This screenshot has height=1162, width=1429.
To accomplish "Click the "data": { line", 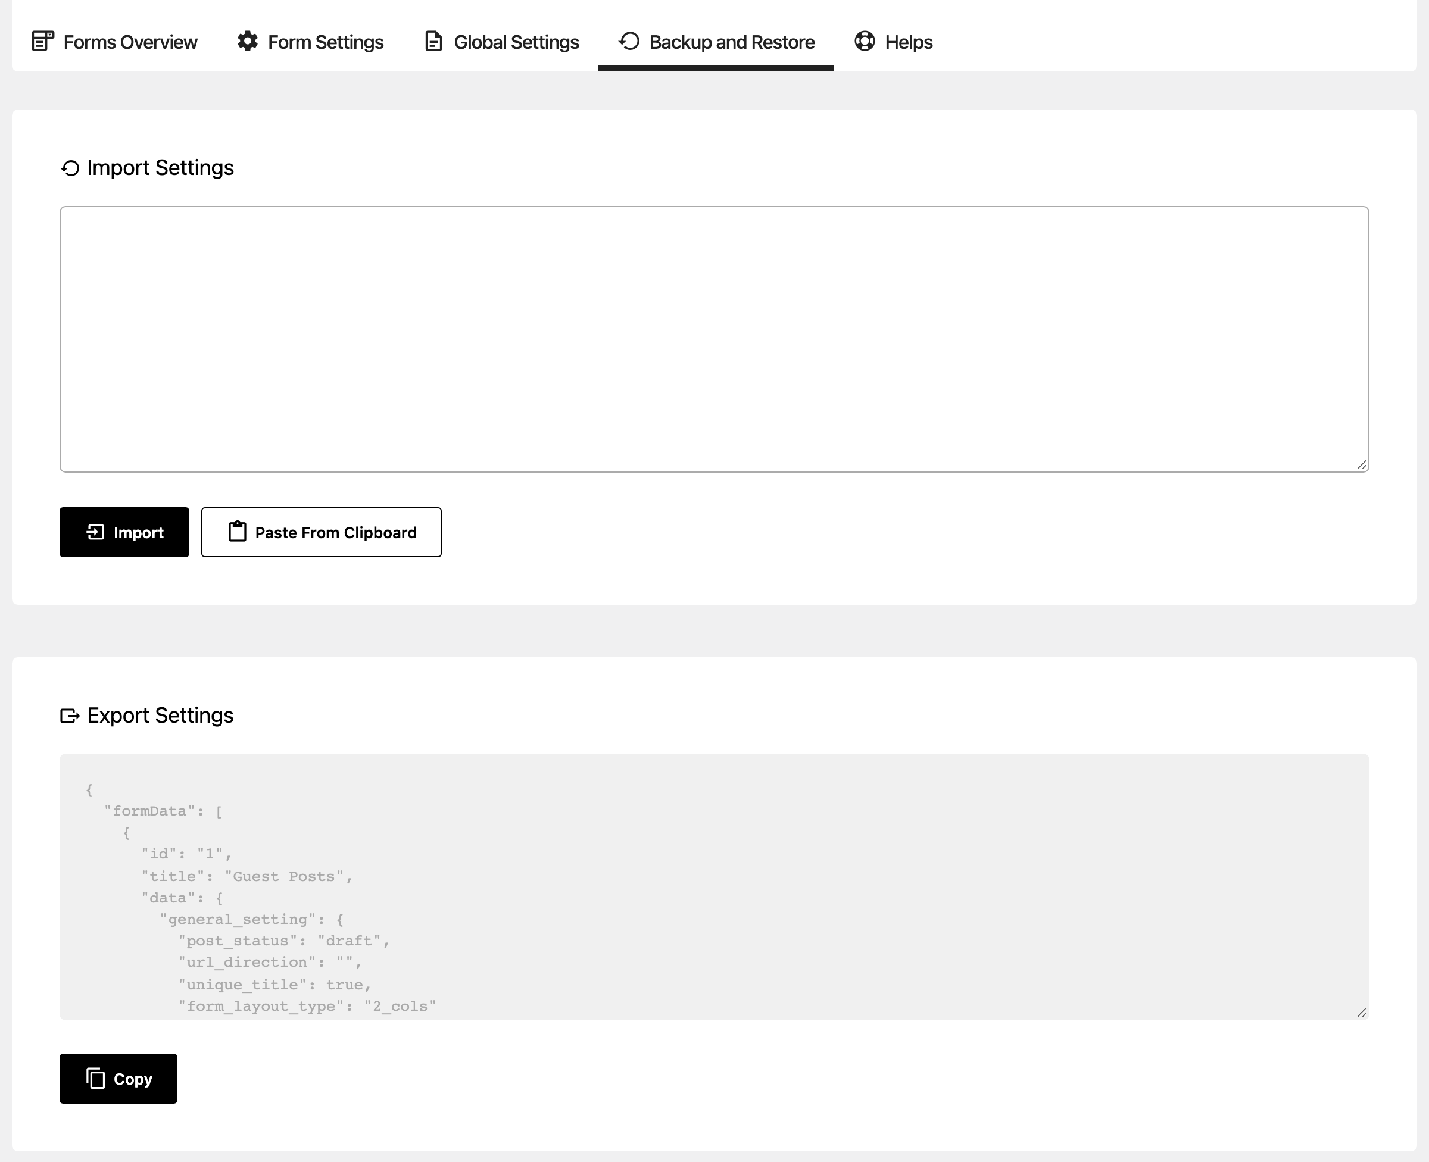I will click(x=182, y=898).
